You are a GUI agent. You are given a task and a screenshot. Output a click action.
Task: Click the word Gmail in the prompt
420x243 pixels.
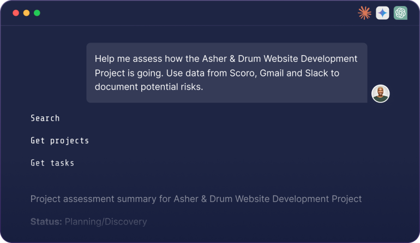pos(278,73)
